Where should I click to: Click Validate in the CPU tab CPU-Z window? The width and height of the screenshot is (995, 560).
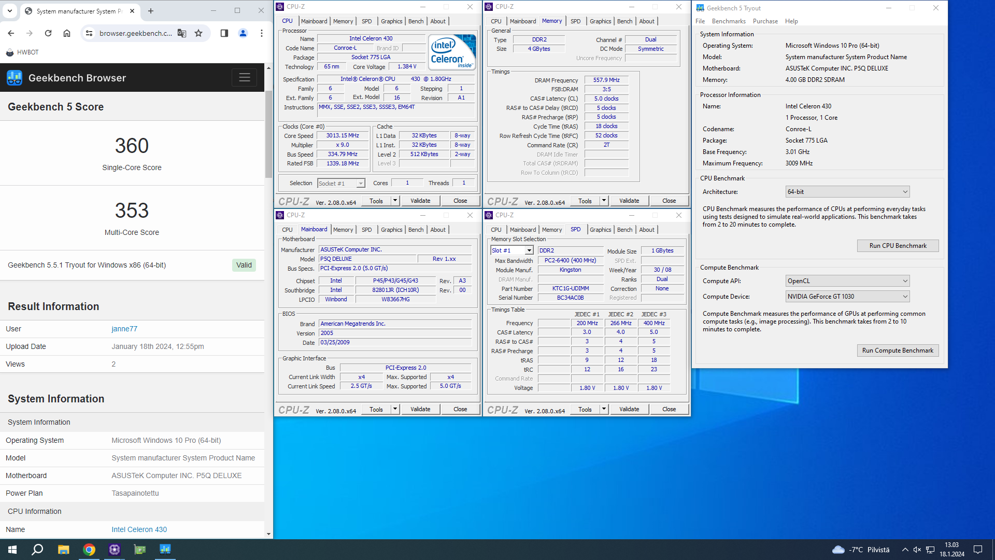coord(420,201)
